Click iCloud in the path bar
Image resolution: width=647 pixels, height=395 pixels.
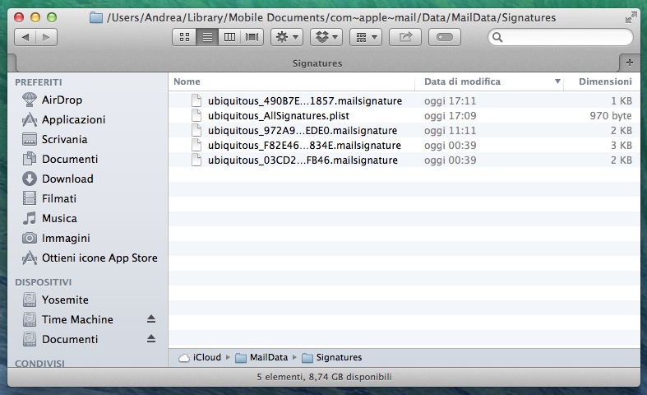(x=200, y=357)
